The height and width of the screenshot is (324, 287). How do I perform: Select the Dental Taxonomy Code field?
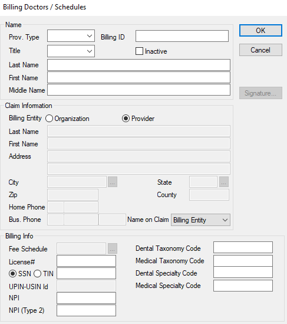(x=243, y=247)
